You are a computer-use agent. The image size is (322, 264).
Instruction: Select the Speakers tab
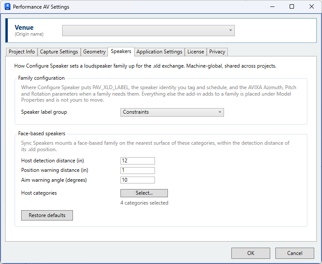[121, 51]
